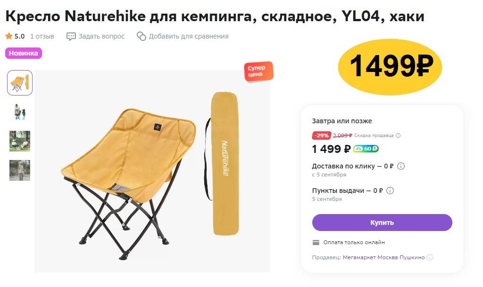Click the bonus cashback 60 badge
Screen dimensions: 483x287
click(366, 149)
